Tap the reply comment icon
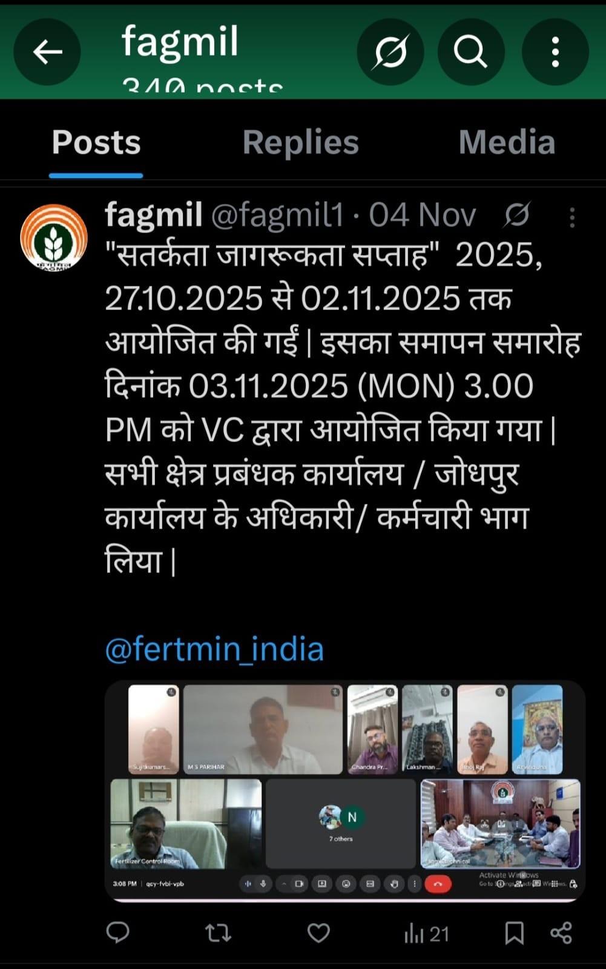Screen dimensions: 606x969 click(x=118, y=933)
